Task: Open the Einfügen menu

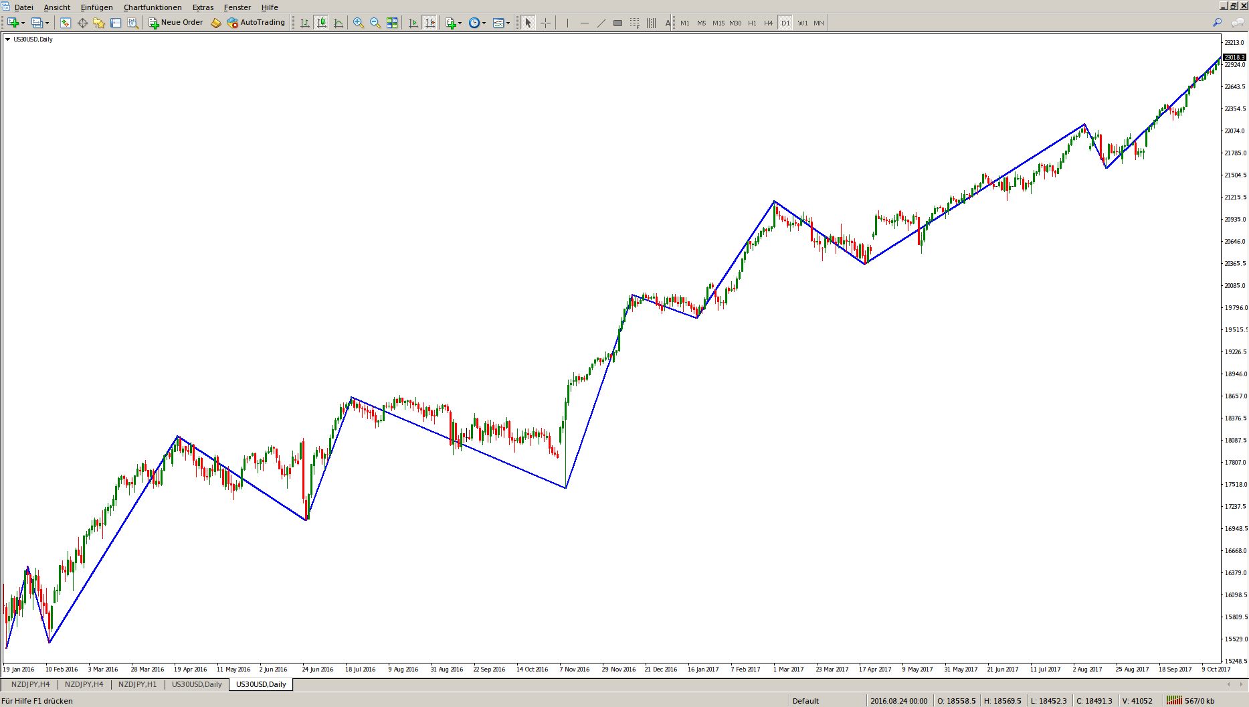Action: point(96,7)
